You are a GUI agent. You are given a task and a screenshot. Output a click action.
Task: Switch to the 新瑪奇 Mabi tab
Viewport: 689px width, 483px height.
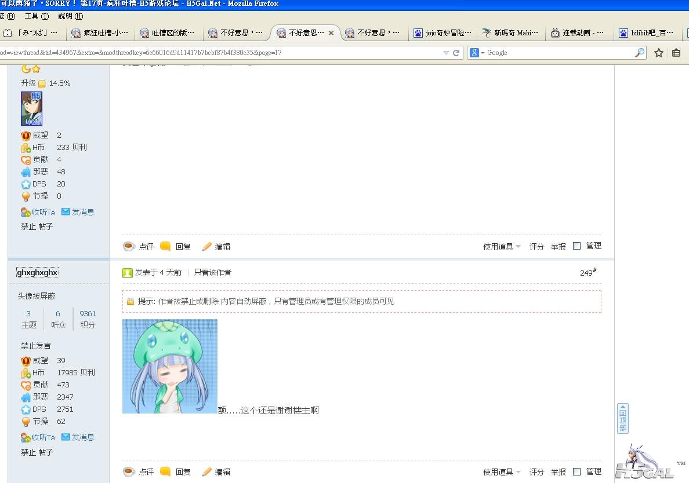tap(510, 33)
